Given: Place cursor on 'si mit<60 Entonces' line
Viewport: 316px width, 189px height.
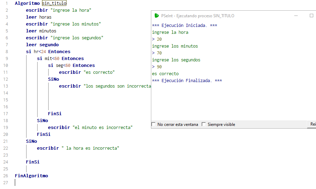Looking at the screenshot, I should (60, 58).
